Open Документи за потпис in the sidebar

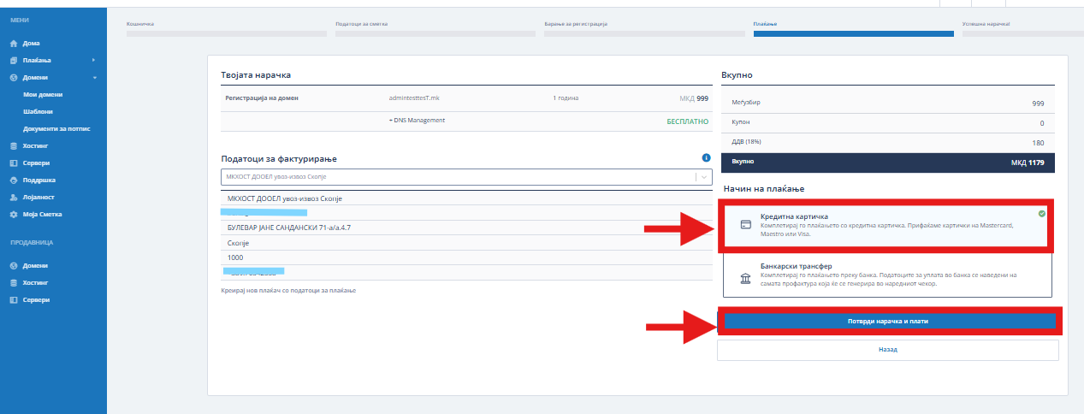pyautogui.click(x=56, y=128)
